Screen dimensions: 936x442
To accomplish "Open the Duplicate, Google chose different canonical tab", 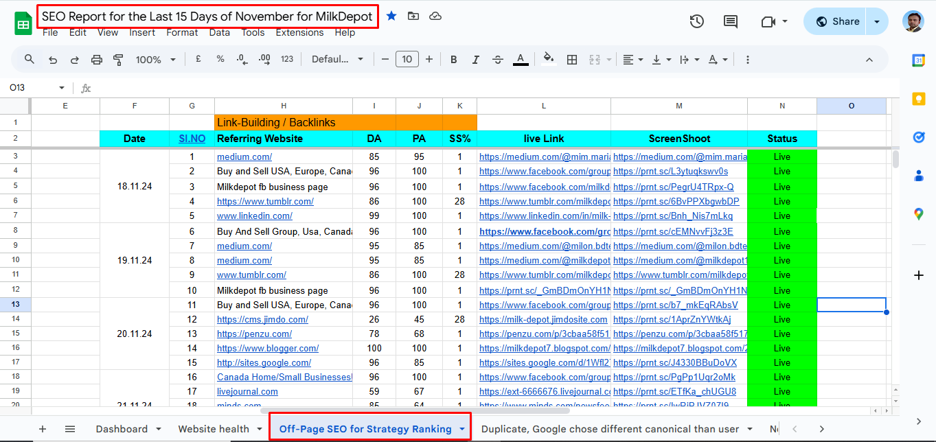I will click(x=610, y=429).
